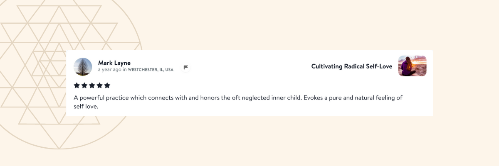Open the Cultivating Radical Self-Love course title
The height and width of the screenshot is (166, 499).
[351, 66]
